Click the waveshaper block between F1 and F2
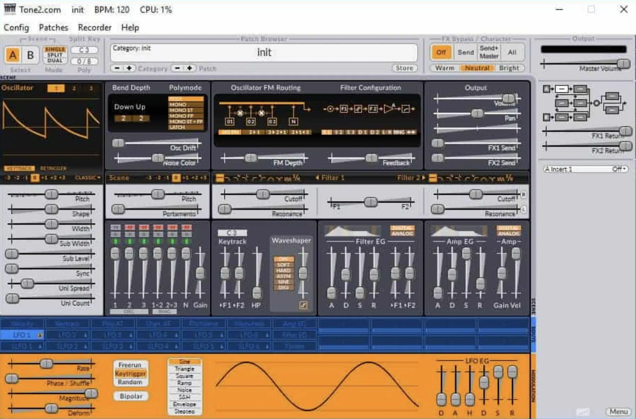This screenshot has height=419, width=636. [x=358, y=109]
